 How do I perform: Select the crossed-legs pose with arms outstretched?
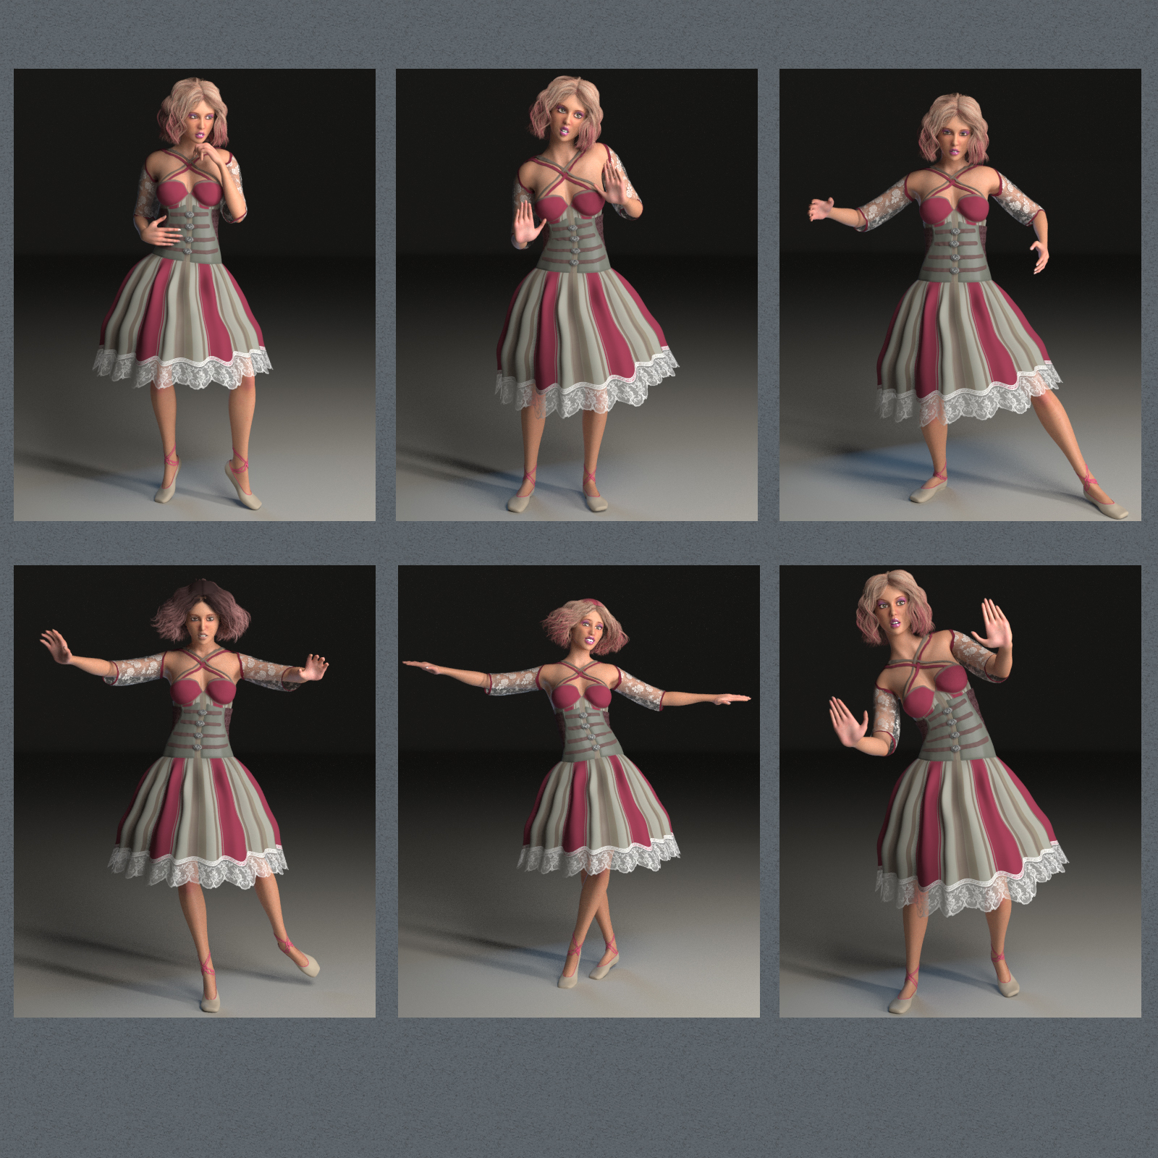(578, 791)
